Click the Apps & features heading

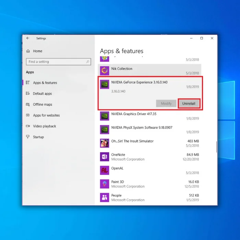[x=122, y=51]
